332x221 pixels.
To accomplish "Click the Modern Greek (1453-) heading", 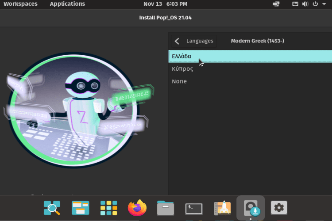I will pyautogui.click(x=258, y=41).
